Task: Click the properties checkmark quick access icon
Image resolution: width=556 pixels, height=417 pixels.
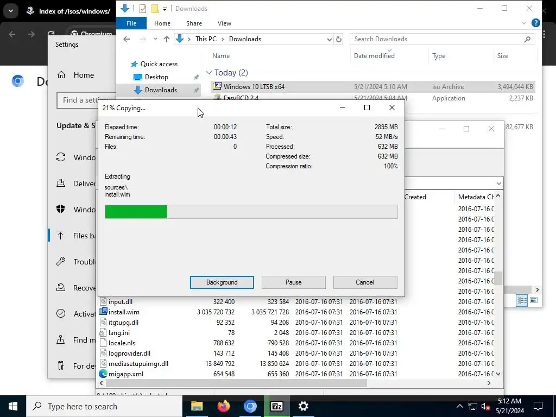Action: click(x=143, y=9)
